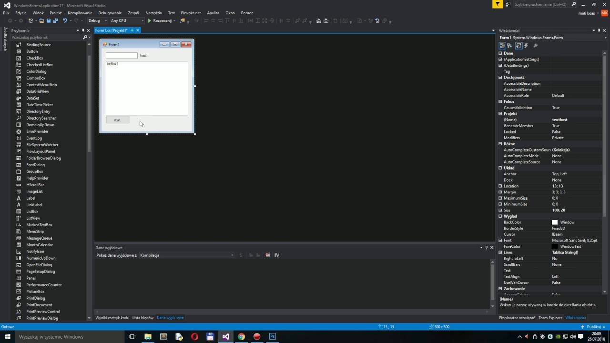Expand the Location property

(500, 186)
